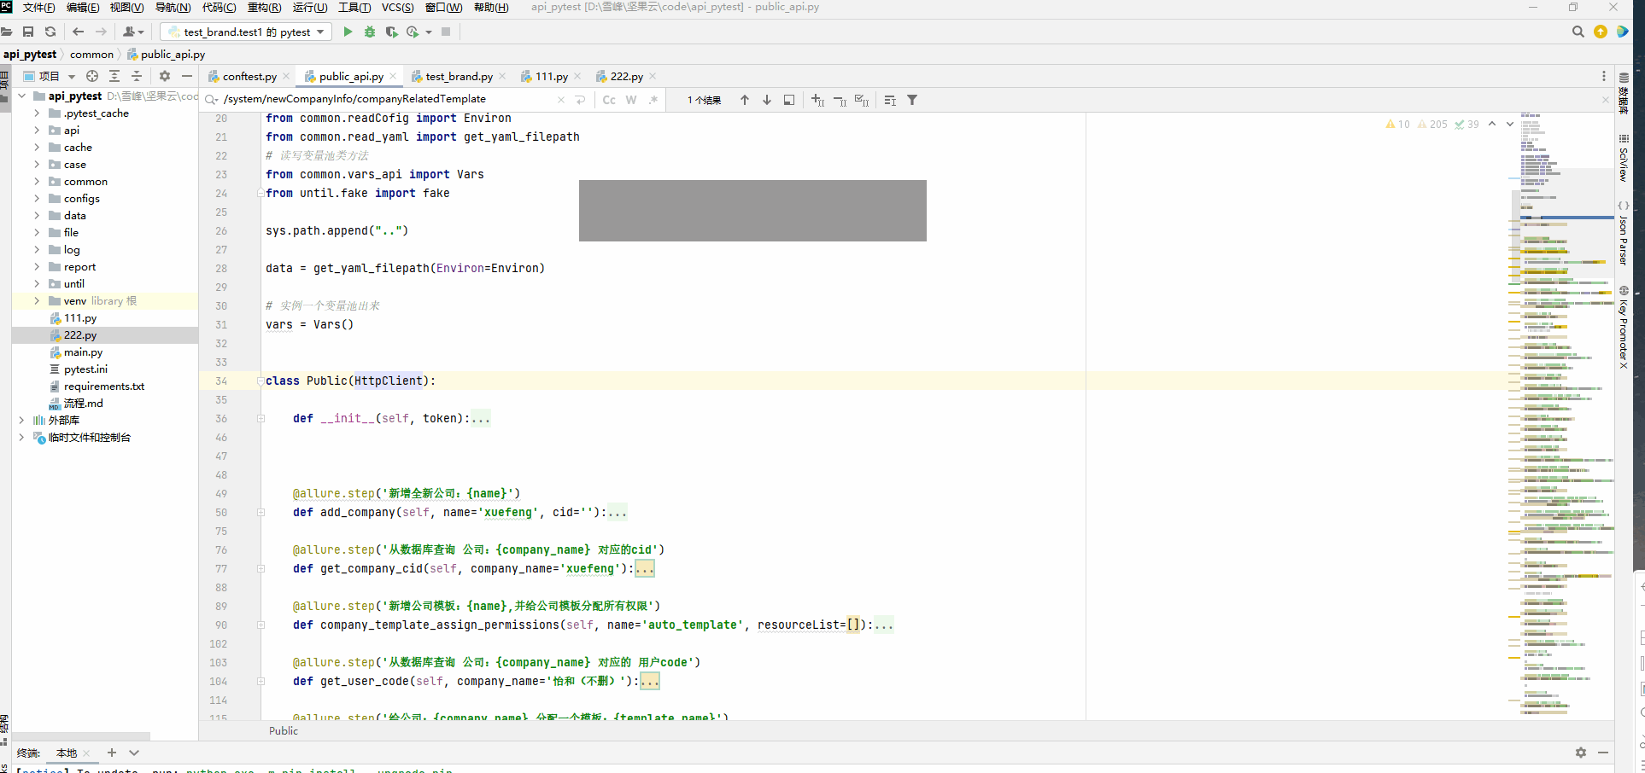Image resolution: width=1645 pixels, height=773 pixels.
Task: Click the search filter funnel icon
Action: click(912, 100)
